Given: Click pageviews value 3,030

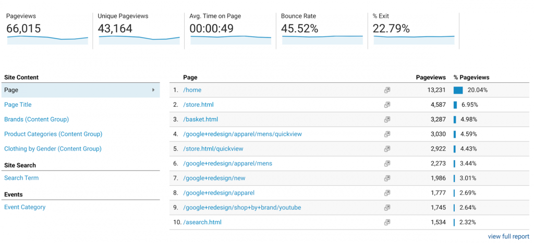Looking at the screenshot, I should click(438, 134).
